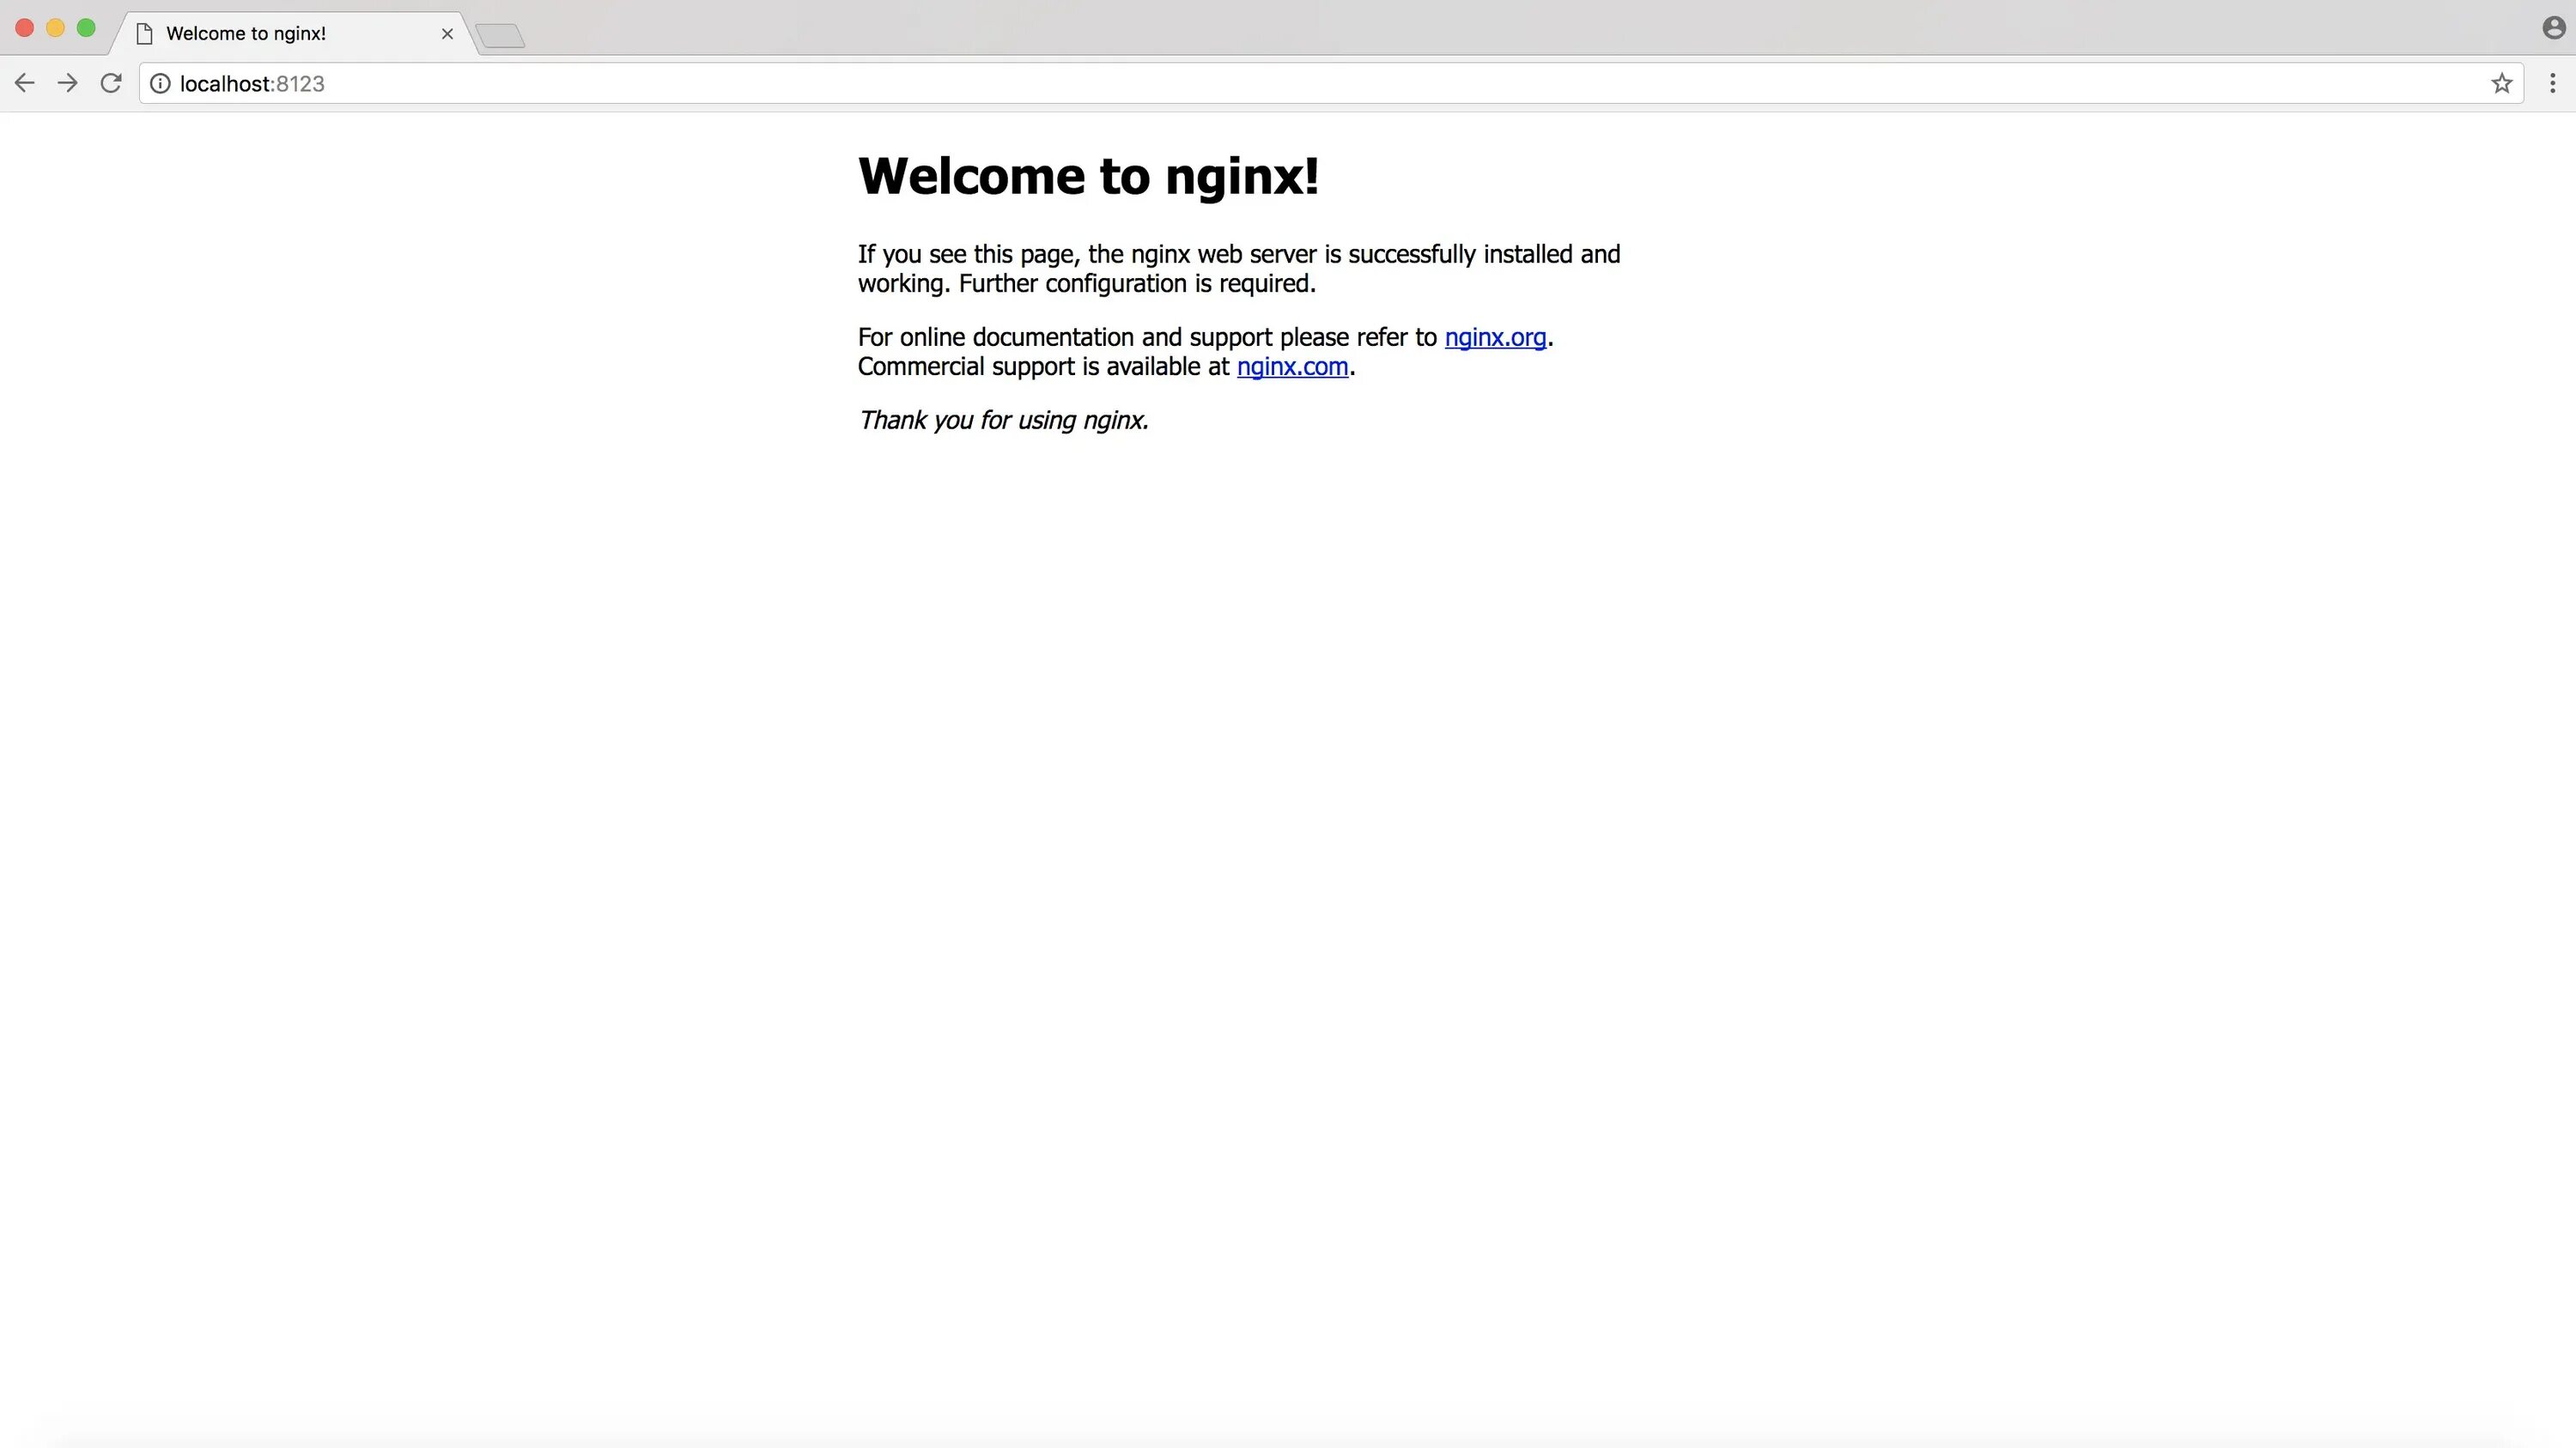This screenshot has width=2576, height=1448.
Task: Go back using the back arrow
Action: point(25,84)
